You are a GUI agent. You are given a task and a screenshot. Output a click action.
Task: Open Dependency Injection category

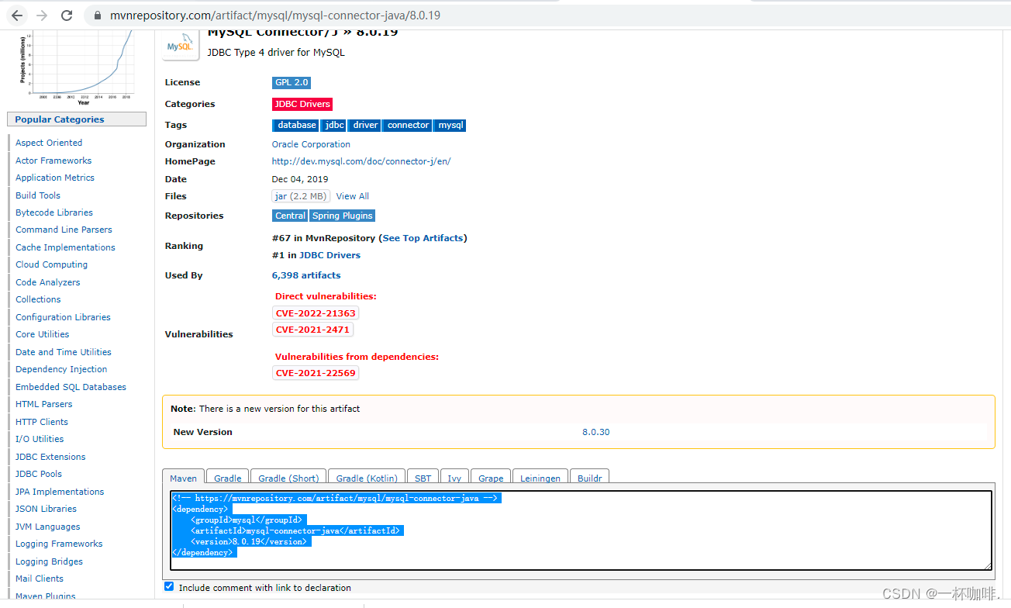[61, 369]
